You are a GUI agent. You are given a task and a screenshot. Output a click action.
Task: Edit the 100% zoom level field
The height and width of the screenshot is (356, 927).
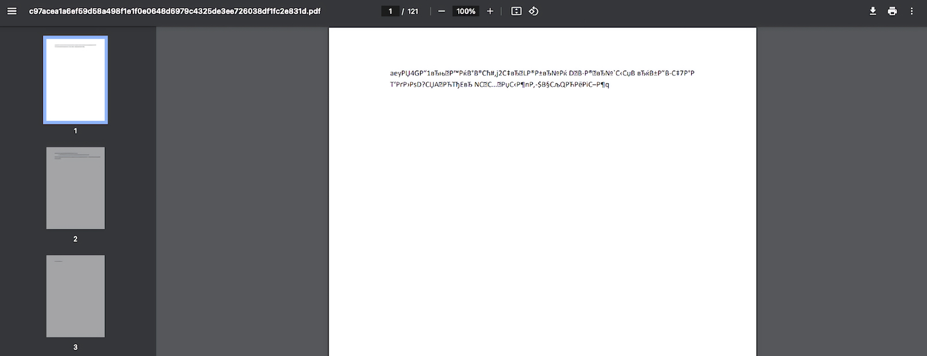click(466, 11)
